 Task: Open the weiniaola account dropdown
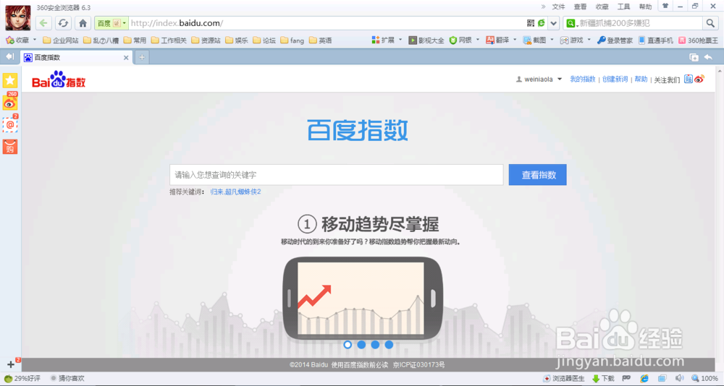click(539, 80)
